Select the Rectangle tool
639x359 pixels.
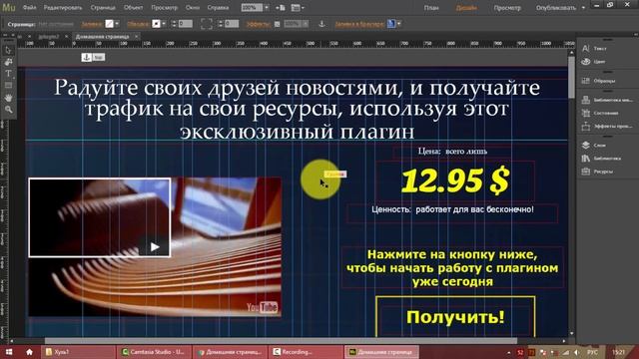coord(8,86)
